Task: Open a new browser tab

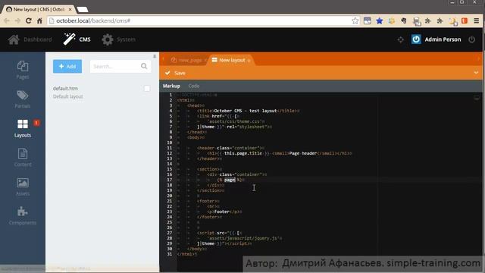Action: click(x=83, y=10)
